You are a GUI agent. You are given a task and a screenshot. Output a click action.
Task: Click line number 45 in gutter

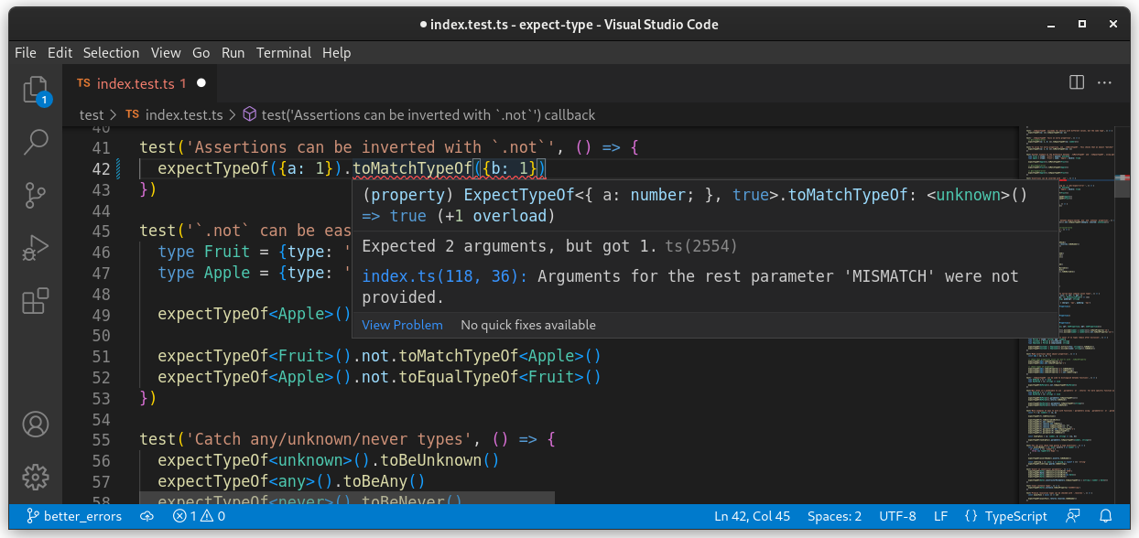101,231
